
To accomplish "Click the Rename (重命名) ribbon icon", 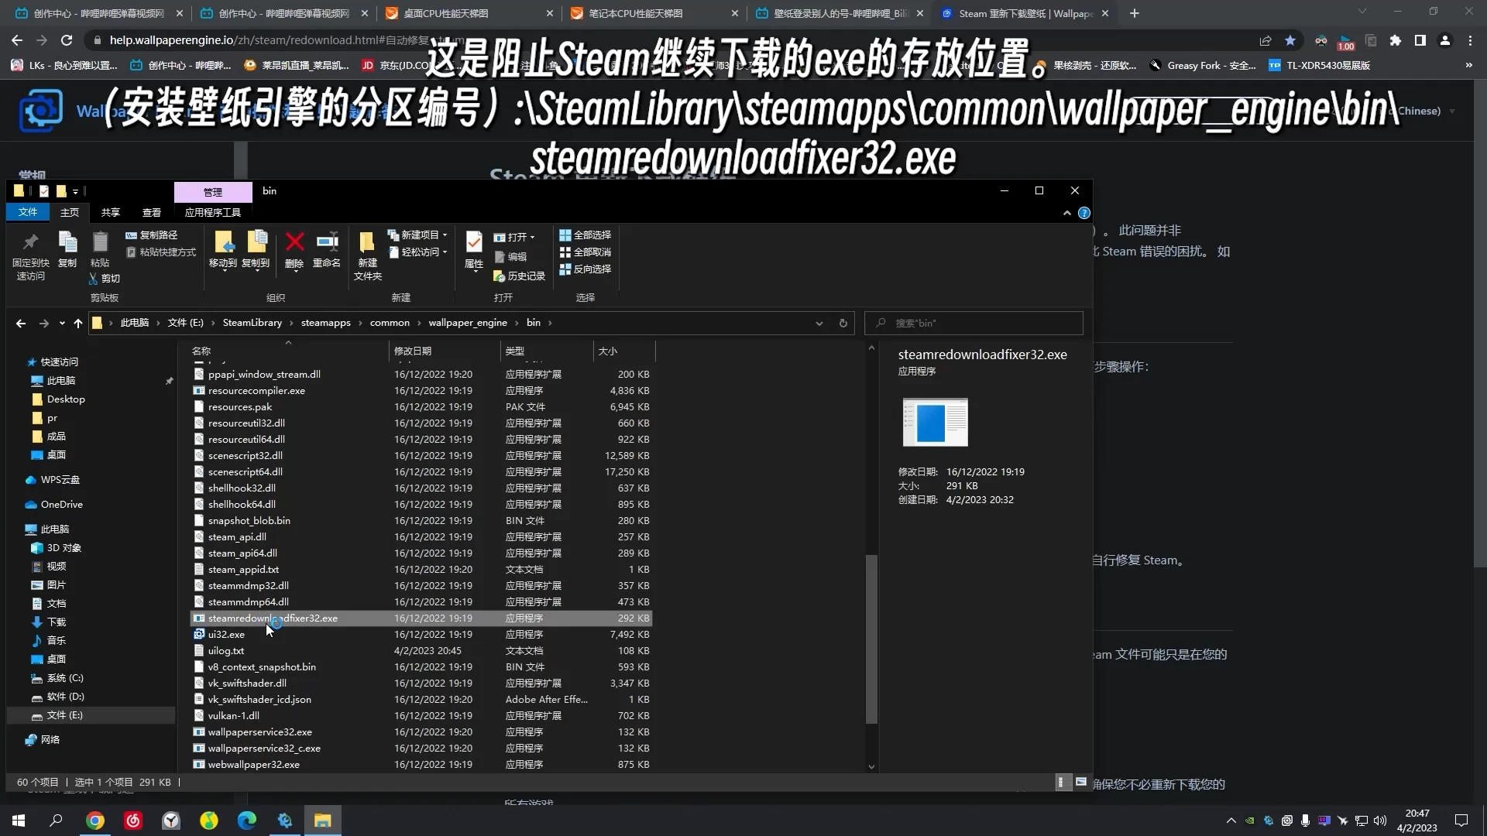I will 327,250.
